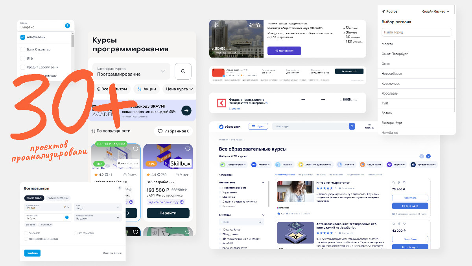Click graduation cap icon on РАНХиГС photo
This screenshot has height=266, width=472.
[x=250, y=25]
